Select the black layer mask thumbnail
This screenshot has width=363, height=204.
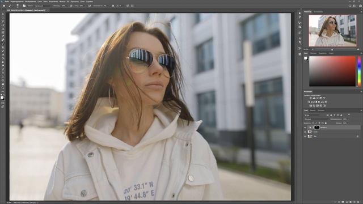point(317,127)
